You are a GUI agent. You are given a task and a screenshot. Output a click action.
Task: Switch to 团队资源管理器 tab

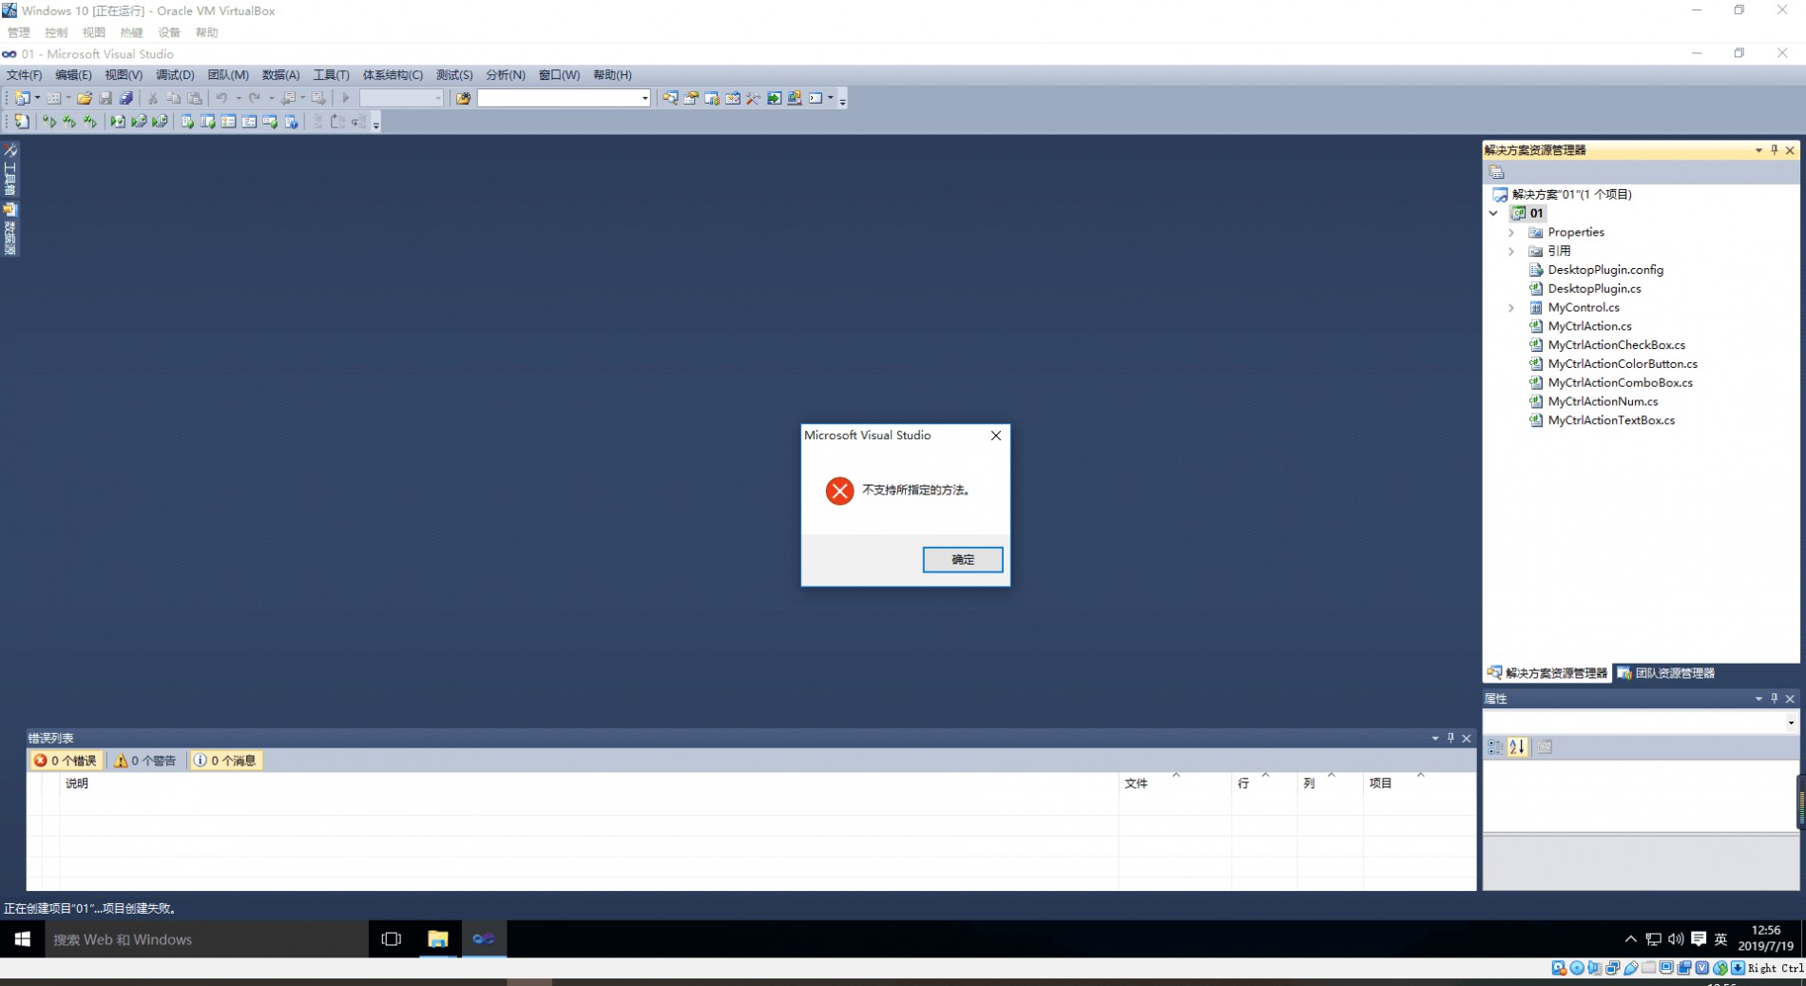tap(1665, 673)
